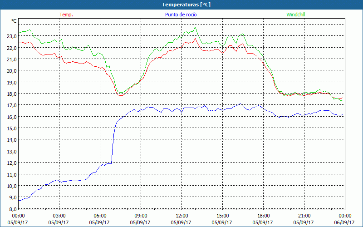The image size is (363, 227).
Task: Click the 22,0 y-axis value
Action: (12, 48)
